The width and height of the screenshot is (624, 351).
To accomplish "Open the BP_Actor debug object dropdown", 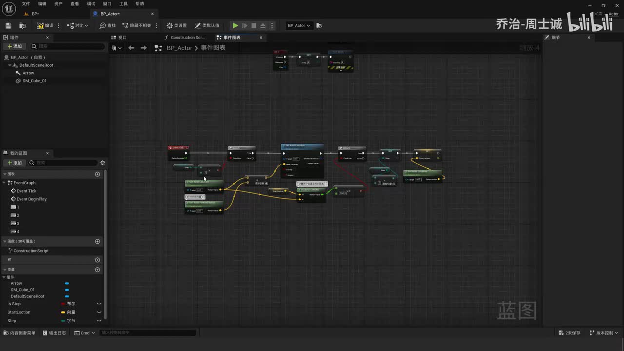I will coord(299,25).
